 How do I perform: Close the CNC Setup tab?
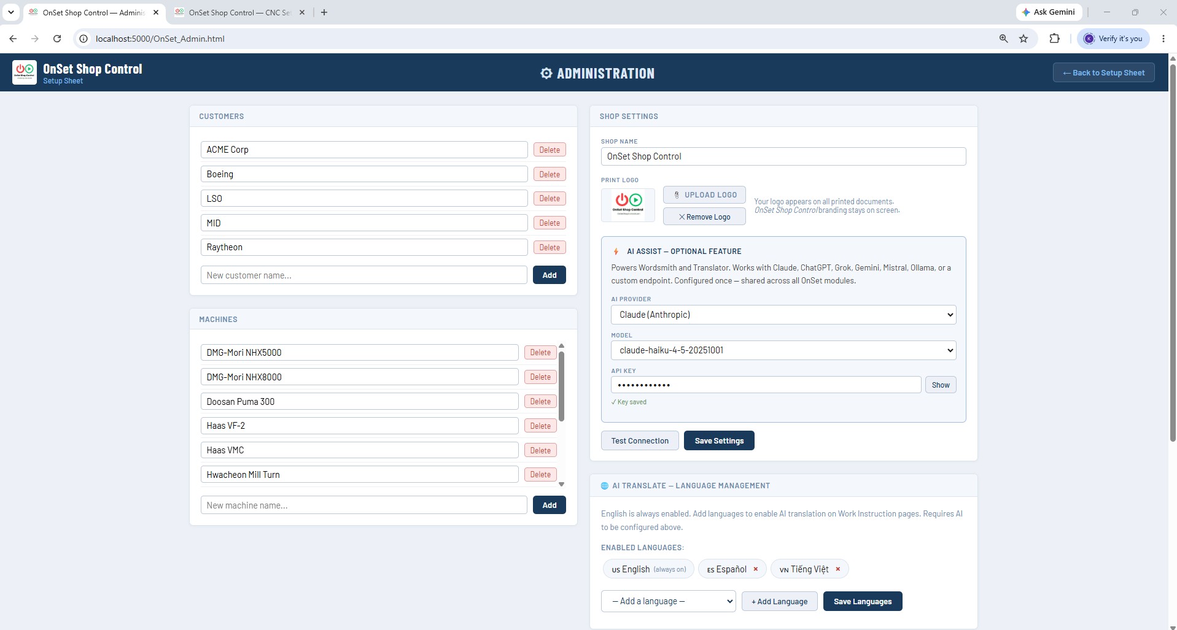[x=302, y=12]
